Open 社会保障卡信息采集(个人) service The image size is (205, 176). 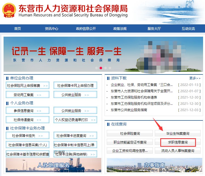[28, 145]
